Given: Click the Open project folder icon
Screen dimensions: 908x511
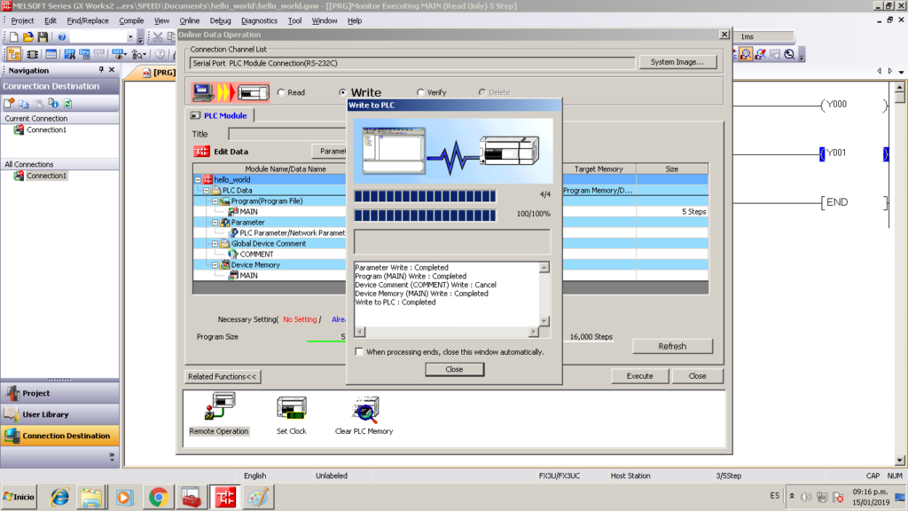Looking at the screenshot, I should [x=27, y=37].
